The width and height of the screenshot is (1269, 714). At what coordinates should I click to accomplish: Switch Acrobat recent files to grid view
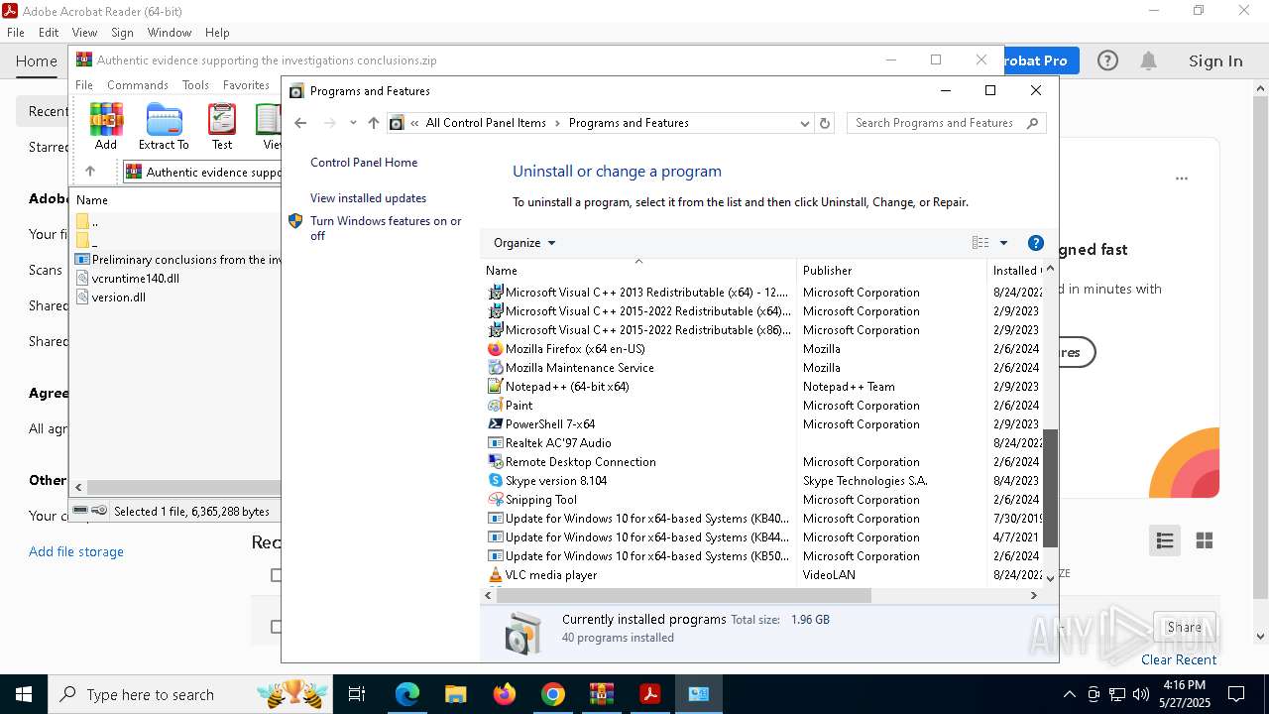point(1205,540)
